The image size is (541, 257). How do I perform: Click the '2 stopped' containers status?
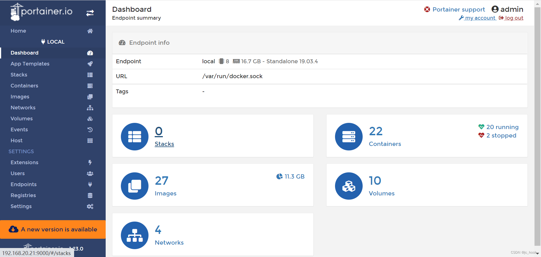[x=497, y=136]
